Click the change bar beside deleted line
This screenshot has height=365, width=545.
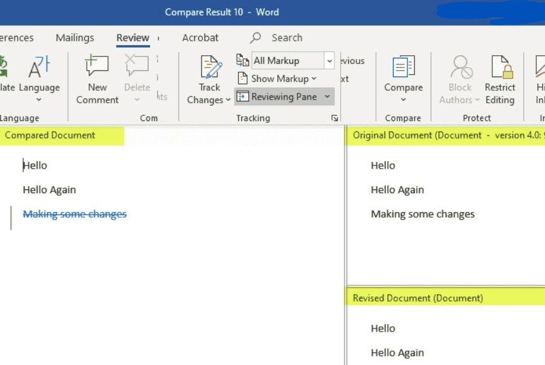coord(11,218)
